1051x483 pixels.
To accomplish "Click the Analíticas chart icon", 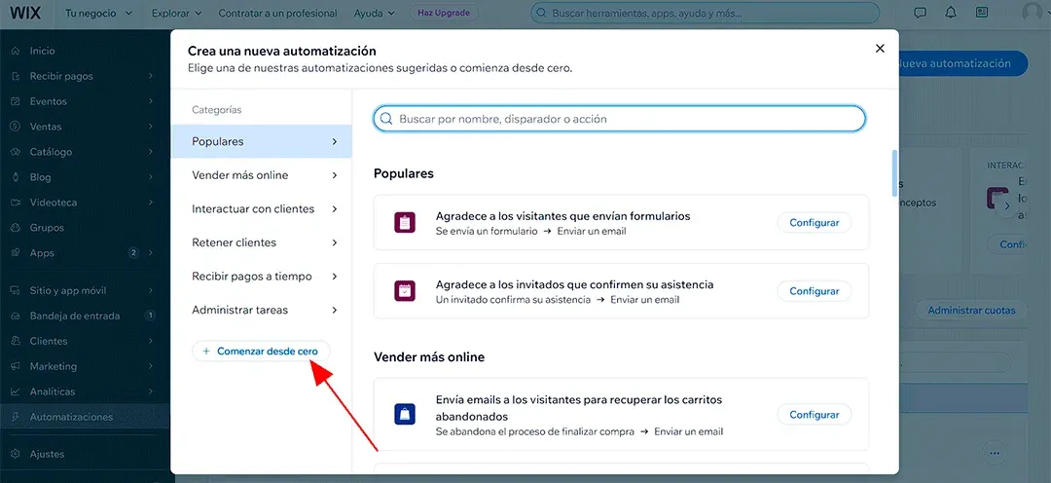I will 16,391.
